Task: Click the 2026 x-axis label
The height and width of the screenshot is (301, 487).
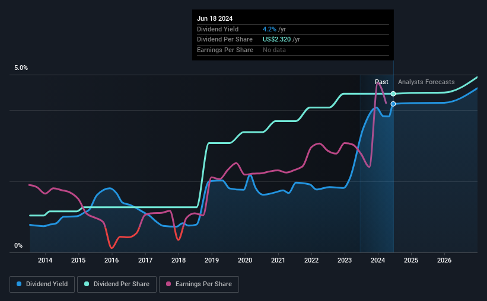Action: pos(444,260)
